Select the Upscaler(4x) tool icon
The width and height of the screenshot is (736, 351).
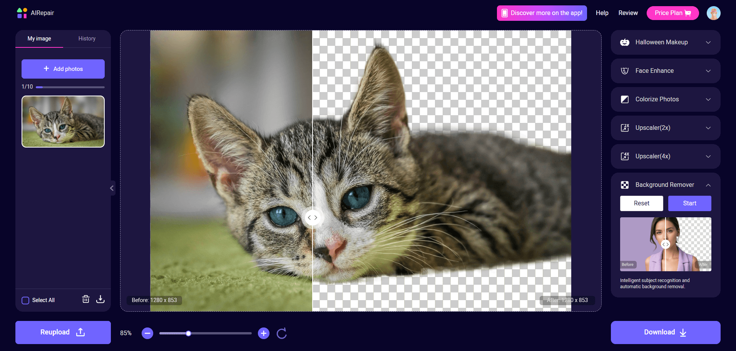coord(625,156)
